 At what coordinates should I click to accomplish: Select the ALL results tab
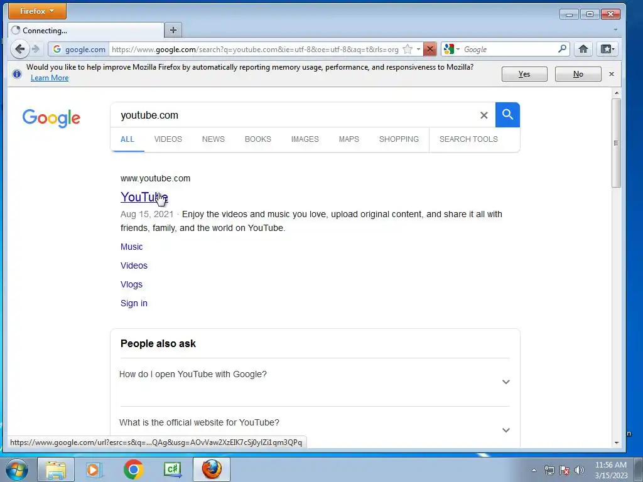pos(127,139)
